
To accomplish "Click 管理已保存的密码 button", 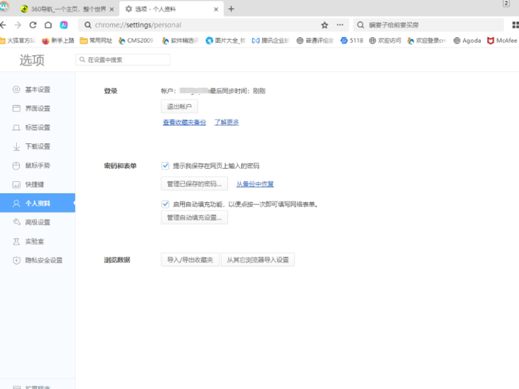I will [x=194, y=183].
